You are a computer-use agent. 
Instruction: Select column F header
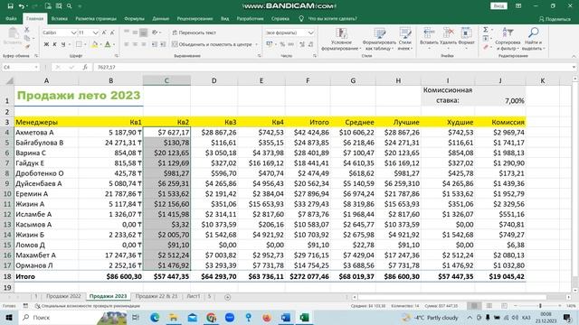(308, 80)
